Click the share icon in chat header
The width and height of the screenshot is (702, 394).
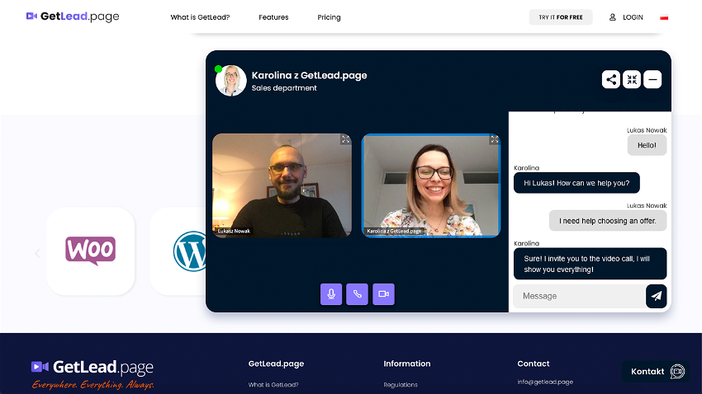point(610,79)
